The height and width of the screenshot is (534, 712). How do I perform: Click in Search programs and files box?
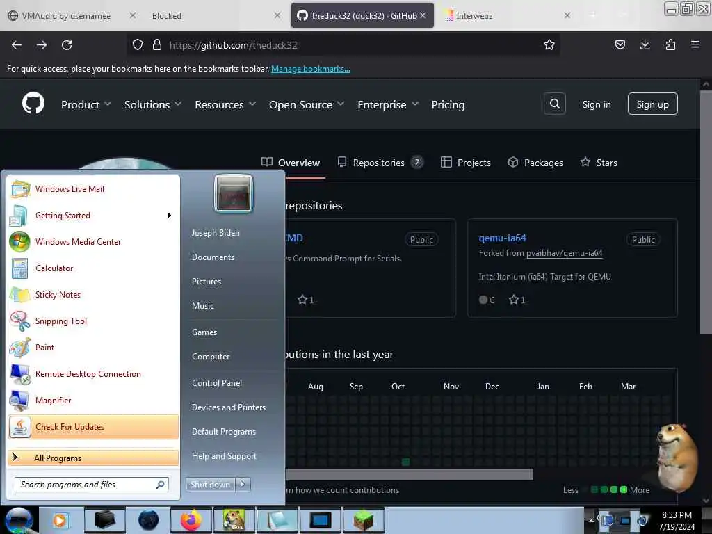(x=92, y=485)
